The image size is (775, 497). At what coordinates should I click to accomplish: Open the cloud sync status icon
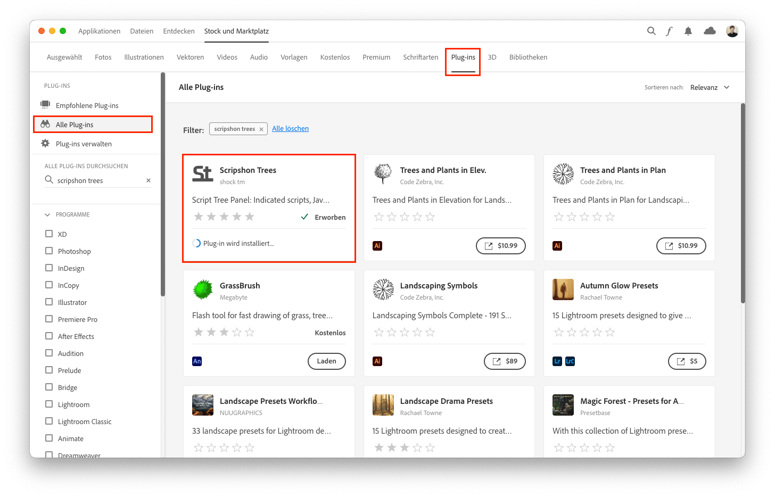[710, 31]
